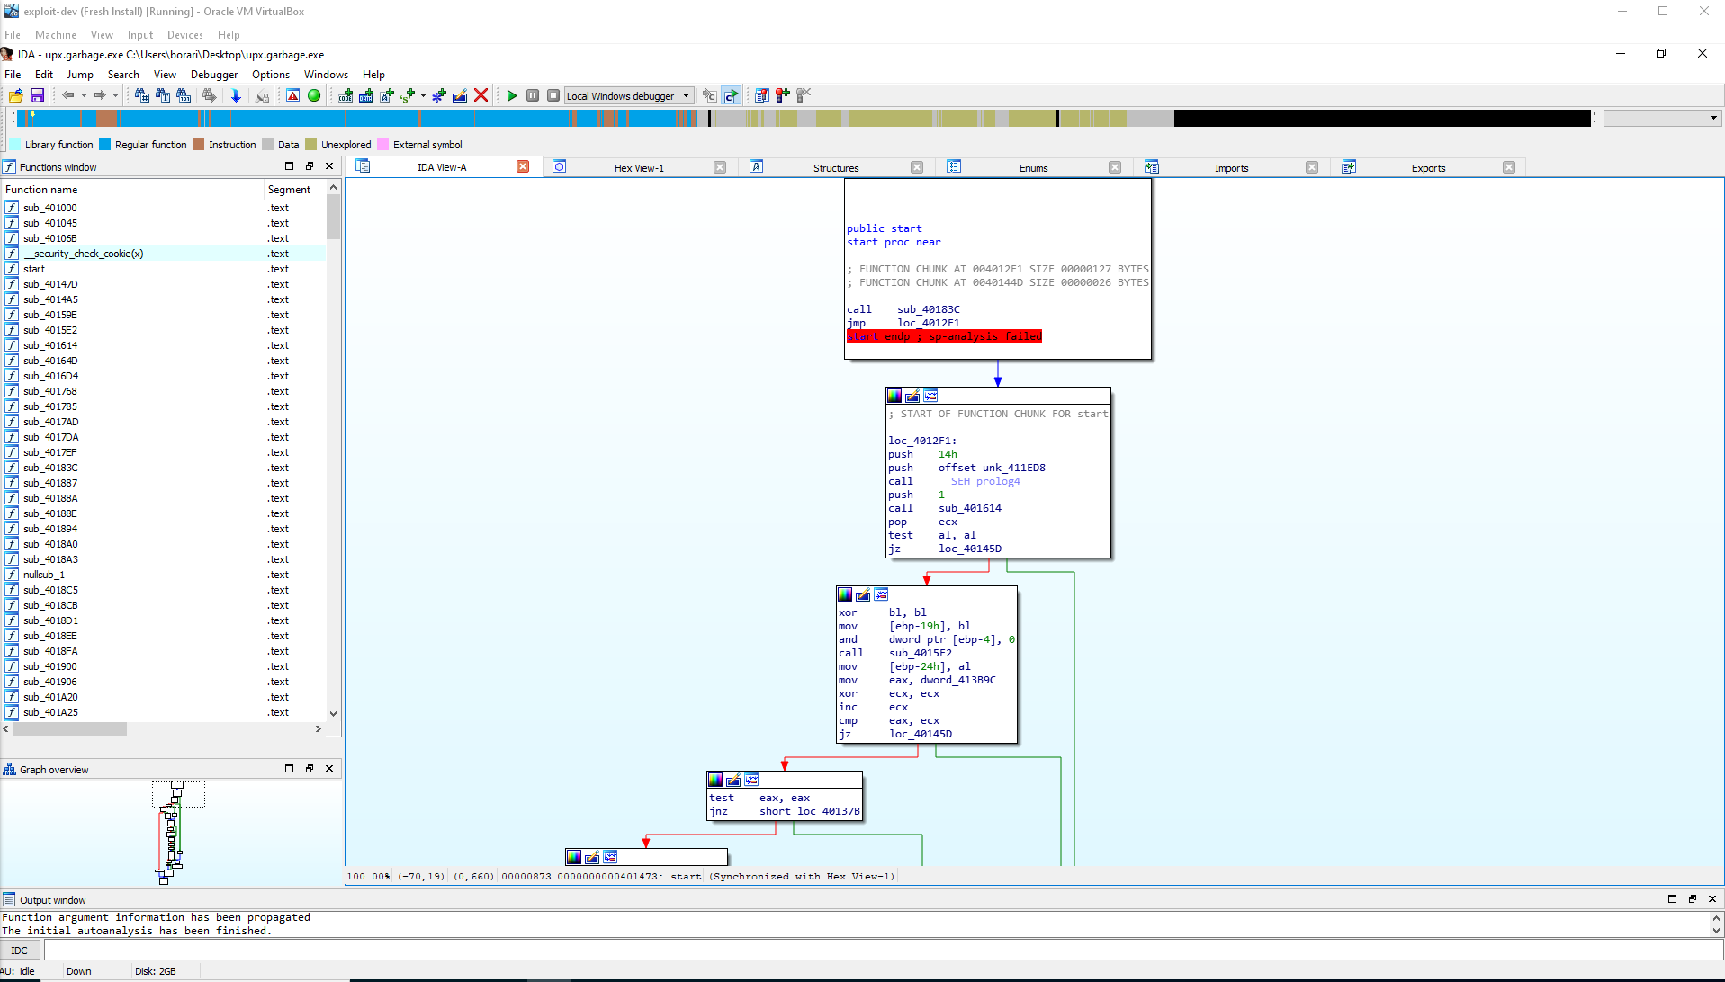Click the green circle icon in the toolbar
This screenshot has height=982, width=1725.
coord(314,95)
